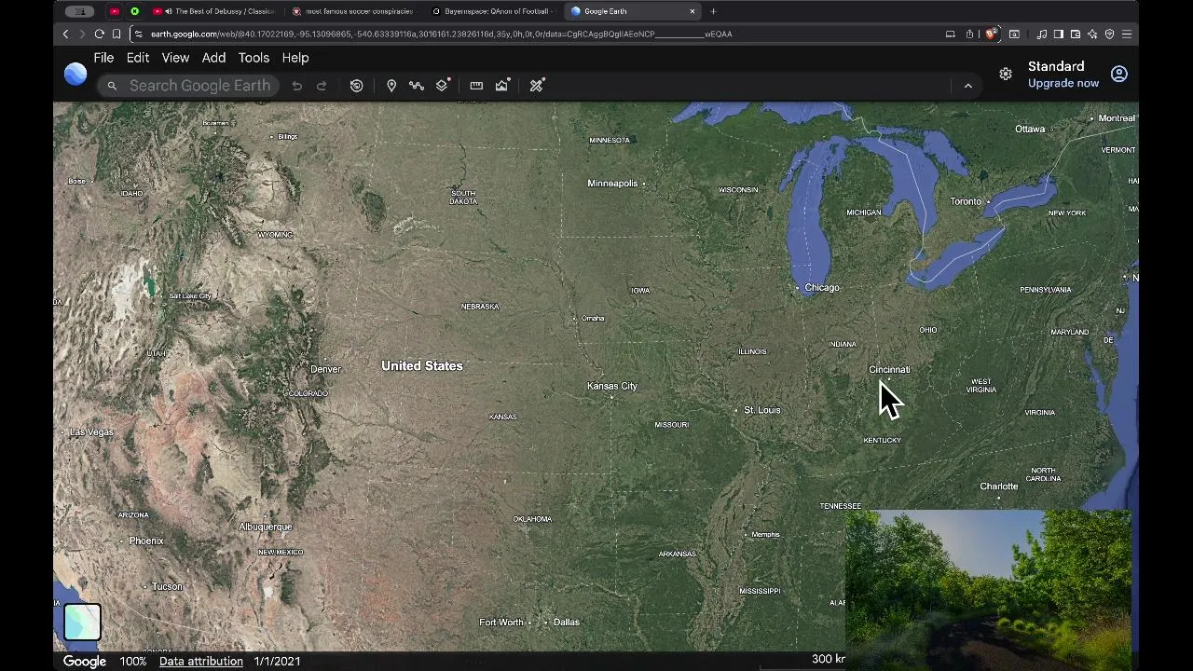Open Google Earth settings gear
The height and width of the screenshot is (671, 1193).
click(x=1006, y=75)
